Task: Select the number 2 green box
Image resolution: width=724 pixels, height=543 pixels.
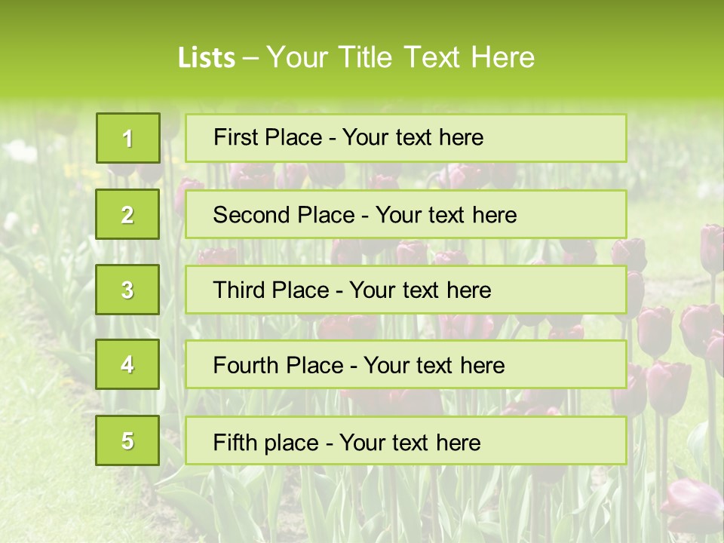Action: pos(127,214)
